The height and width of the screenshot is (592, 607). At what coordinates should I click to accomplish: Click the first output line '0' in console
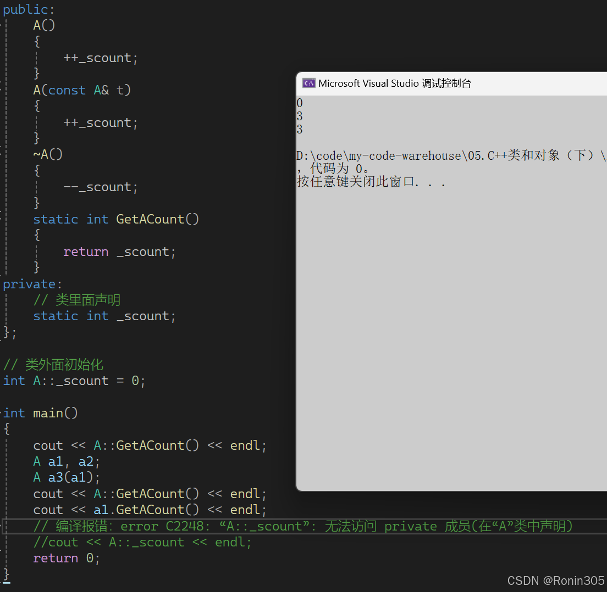click(300, 103)
